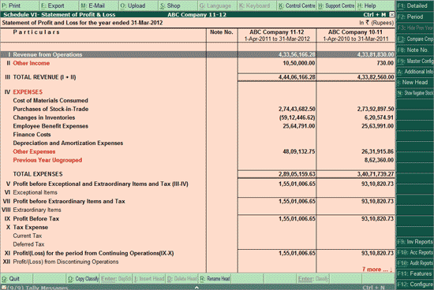
Task: Click the Note No. side button
Action: (x=415, y=50)
